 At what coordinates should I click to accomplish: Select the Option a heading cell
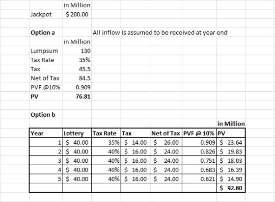(46, 32)
